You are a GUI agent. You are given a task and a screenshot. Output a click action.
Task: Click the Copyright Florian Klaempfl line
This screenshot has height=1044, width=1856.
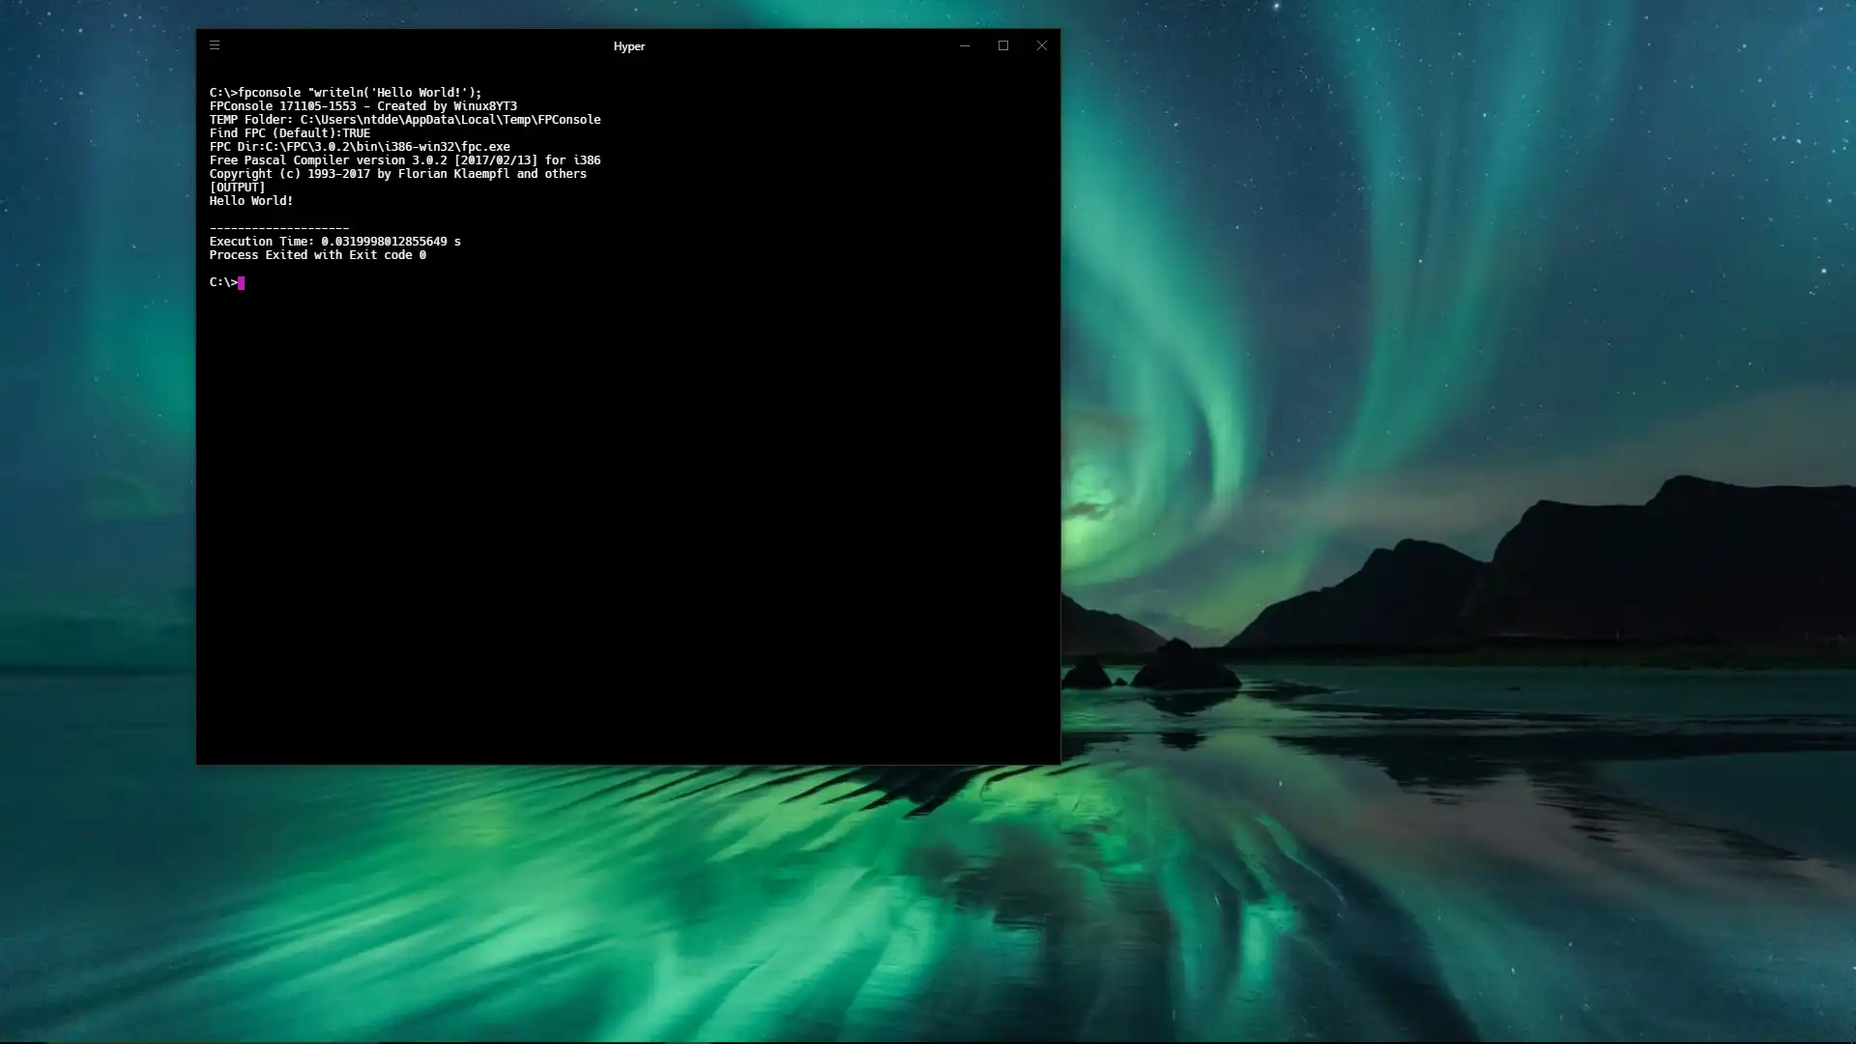398,174
